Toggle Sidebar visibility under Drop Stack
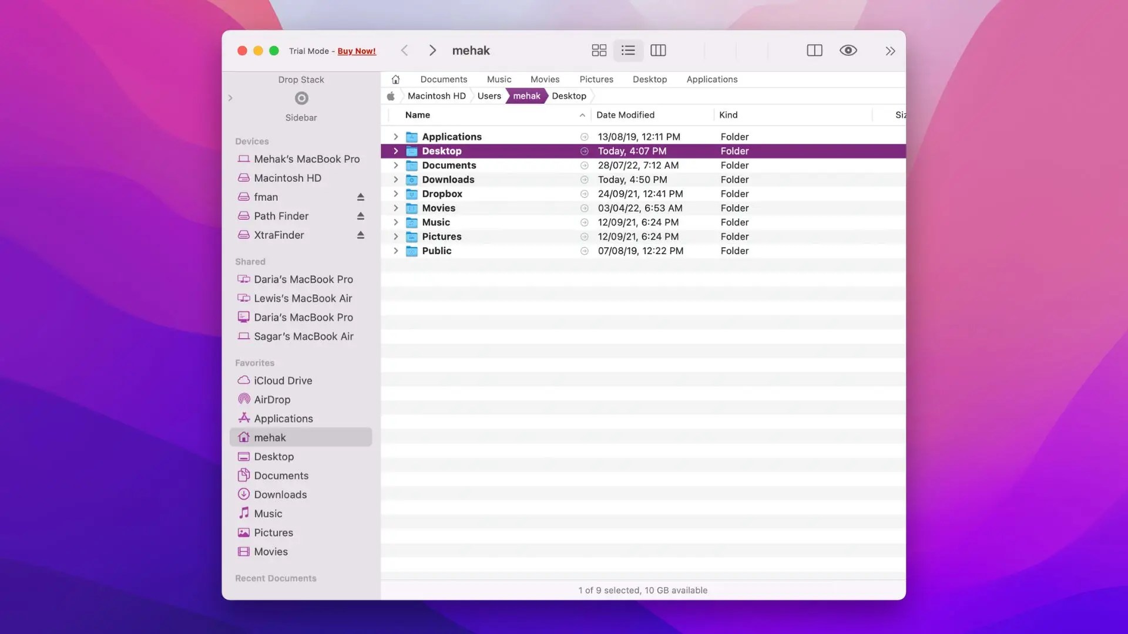This screenshot has height=634, width=1128. pos(300,117)
